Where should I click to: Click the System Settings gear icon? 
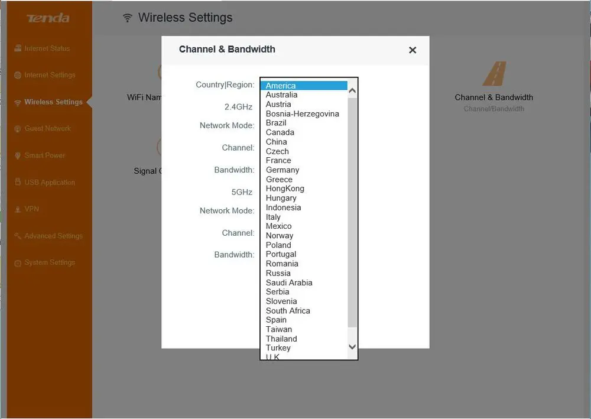17,263
